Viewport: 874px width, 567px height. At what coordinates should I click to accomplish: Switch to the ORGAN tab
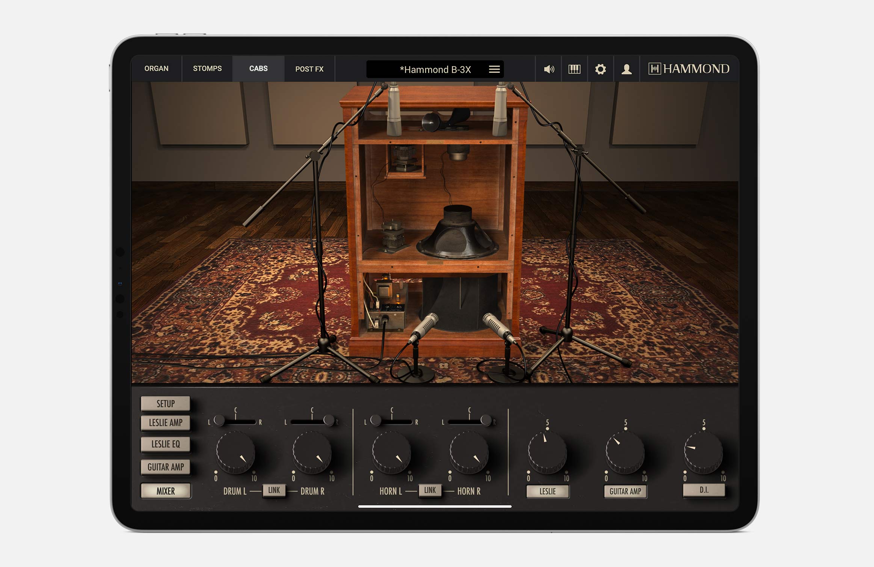[x=156, y=69]
